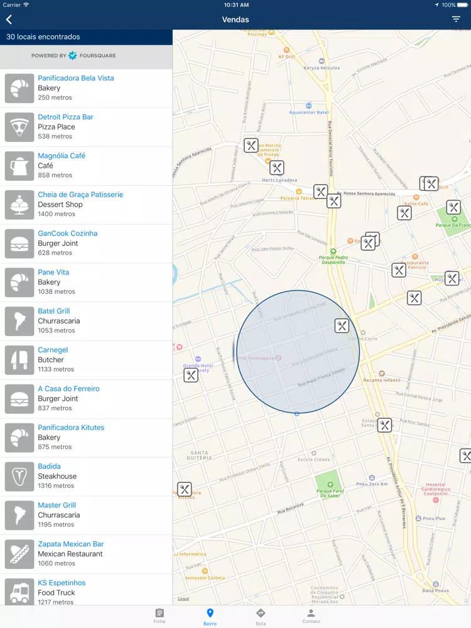471x628 pixels.
Task: Tap the Badida steakhouse icon
Action: click(19, 477)
